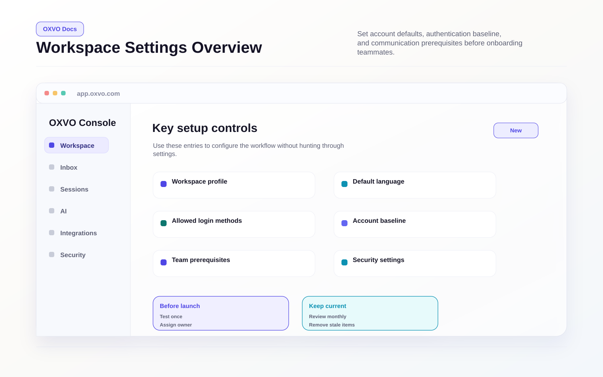Click the Team prerequisites card's purple icon

[164, 262]
